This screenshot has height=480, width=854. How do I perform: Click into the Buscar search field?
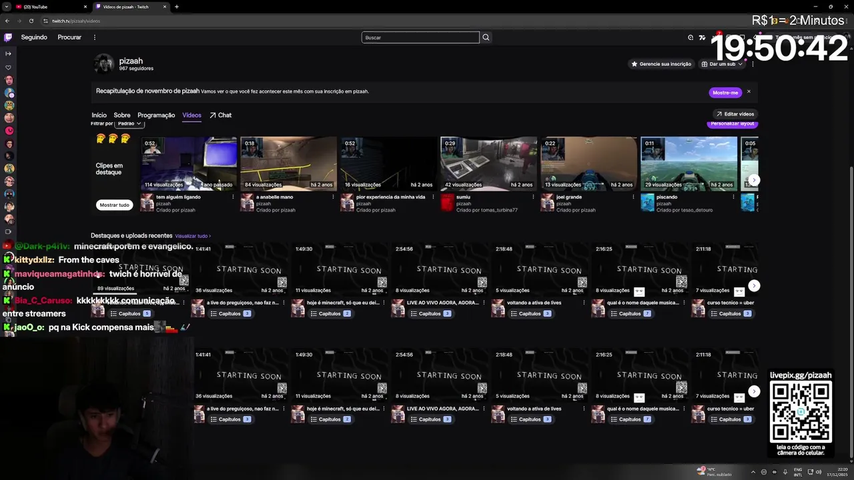point(420,37)
